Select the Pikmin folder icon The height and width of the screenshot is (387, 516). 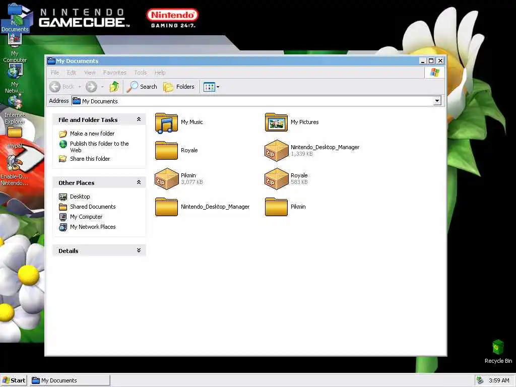click(x=276, y=207)
